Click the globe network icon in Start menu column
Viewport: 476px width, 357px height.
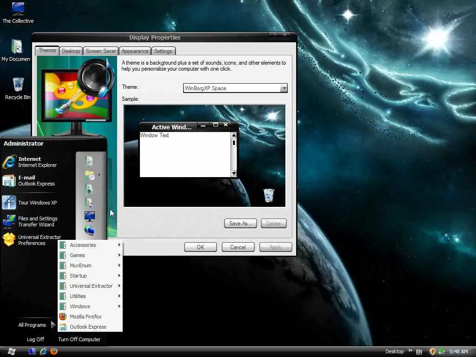pos(90,231)
